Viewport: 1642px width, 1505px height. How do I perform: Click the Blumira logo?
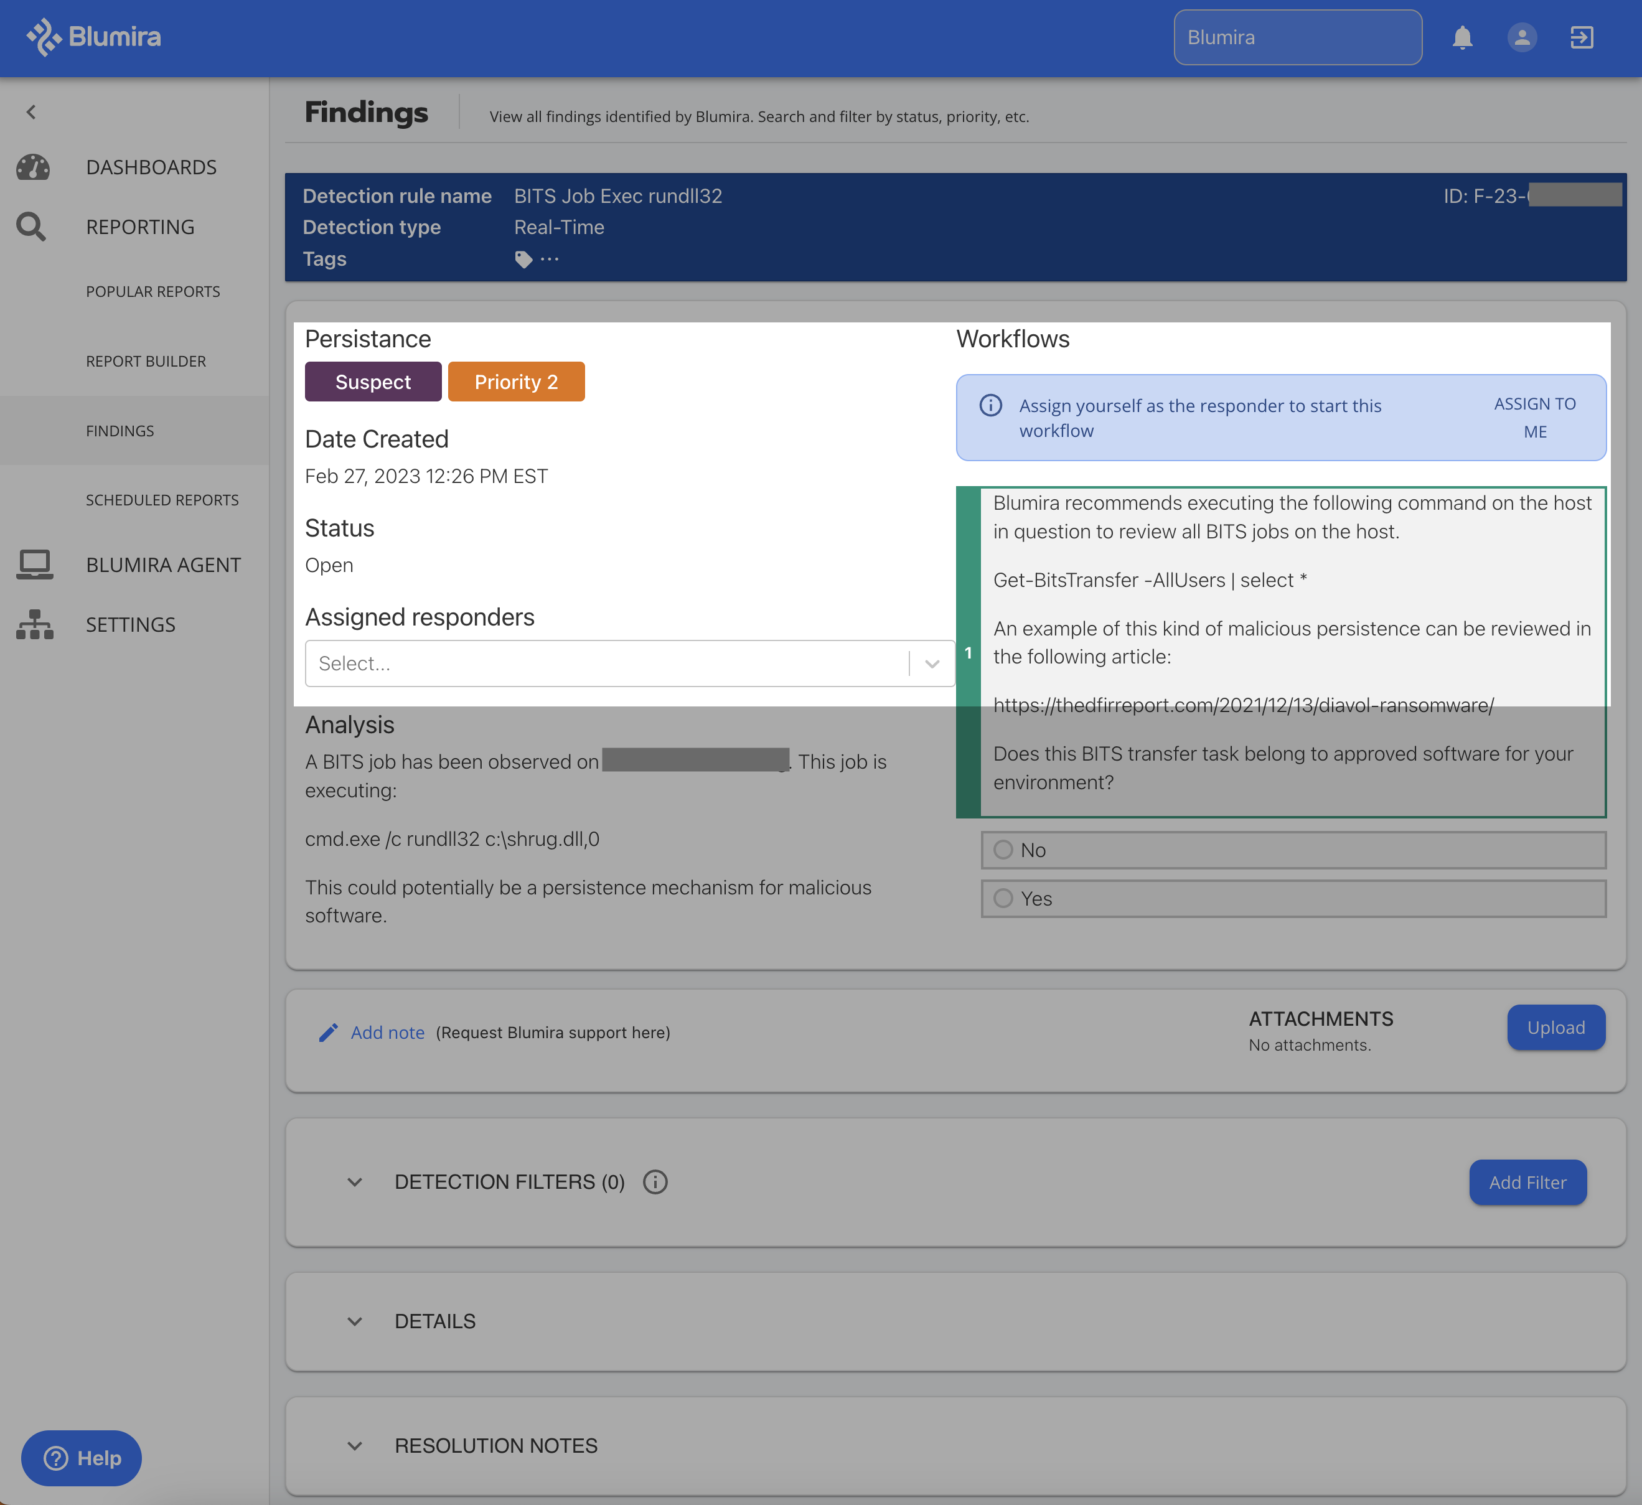click(93, 37)
